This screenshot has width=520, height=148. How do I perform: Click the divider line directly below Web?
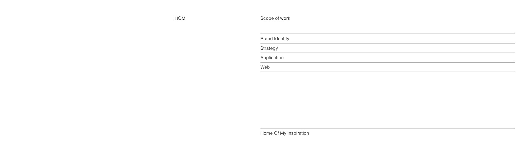[x=387, y=72]
